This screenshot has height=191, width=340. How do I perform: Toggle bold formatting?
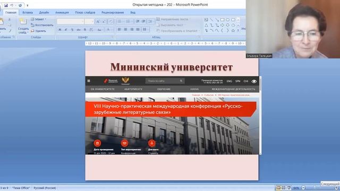click(x=60, y=30)
